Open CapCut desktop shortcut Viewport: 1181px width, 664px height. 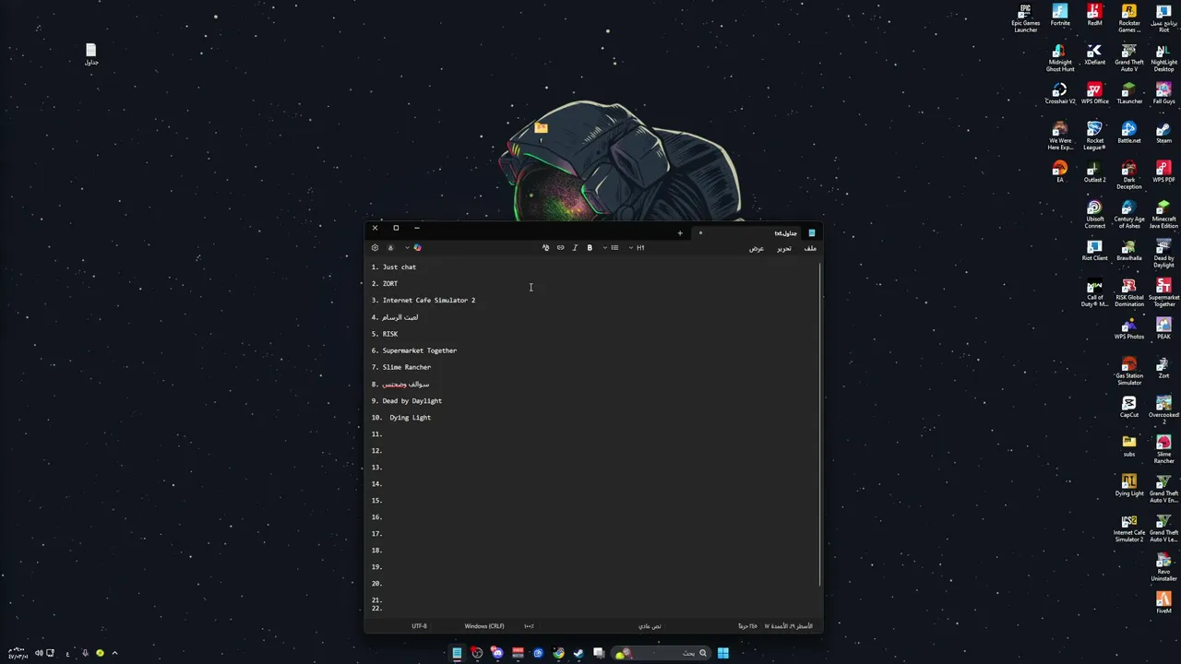[1129, 407]
